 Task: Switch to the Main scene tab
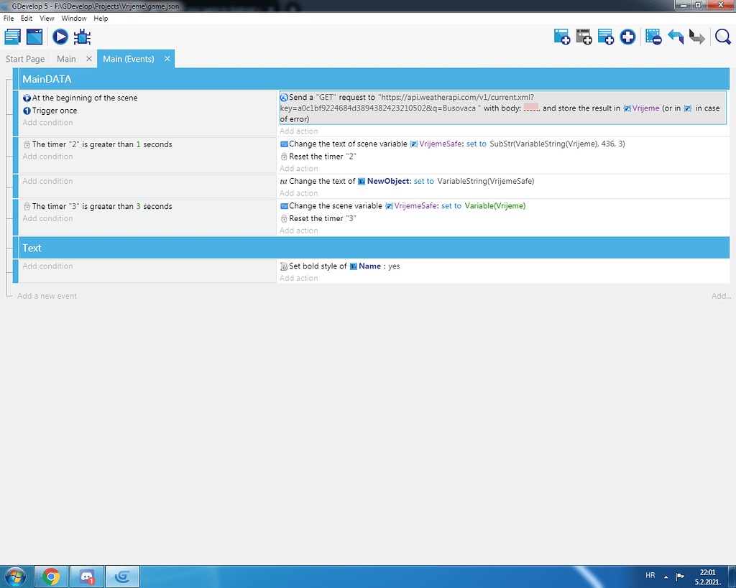[x=65, y=59]
